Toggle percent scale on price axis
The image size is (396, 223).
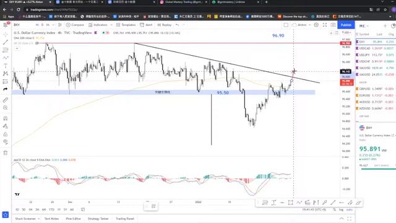click(x=334, y=209)
